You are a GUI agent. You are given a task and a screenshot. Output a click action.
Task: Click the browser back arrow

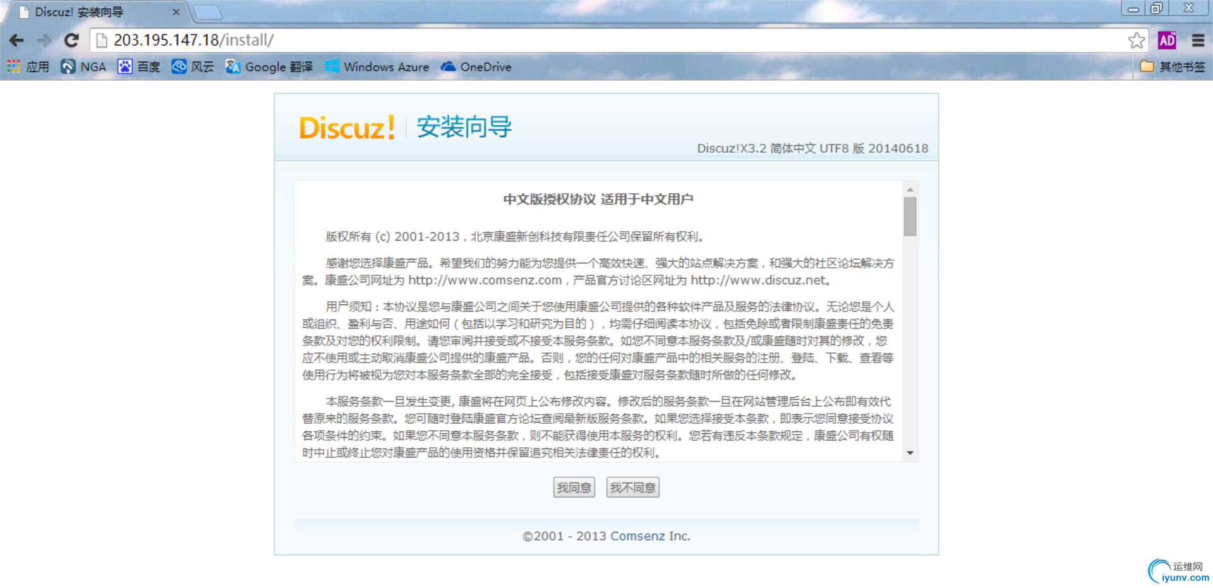pos(16,40)
